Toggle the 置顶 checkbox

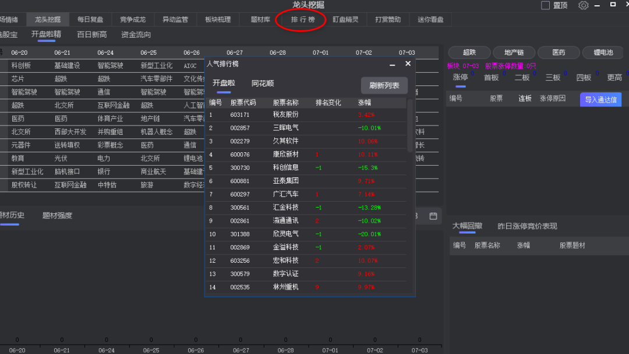(545, 5)
